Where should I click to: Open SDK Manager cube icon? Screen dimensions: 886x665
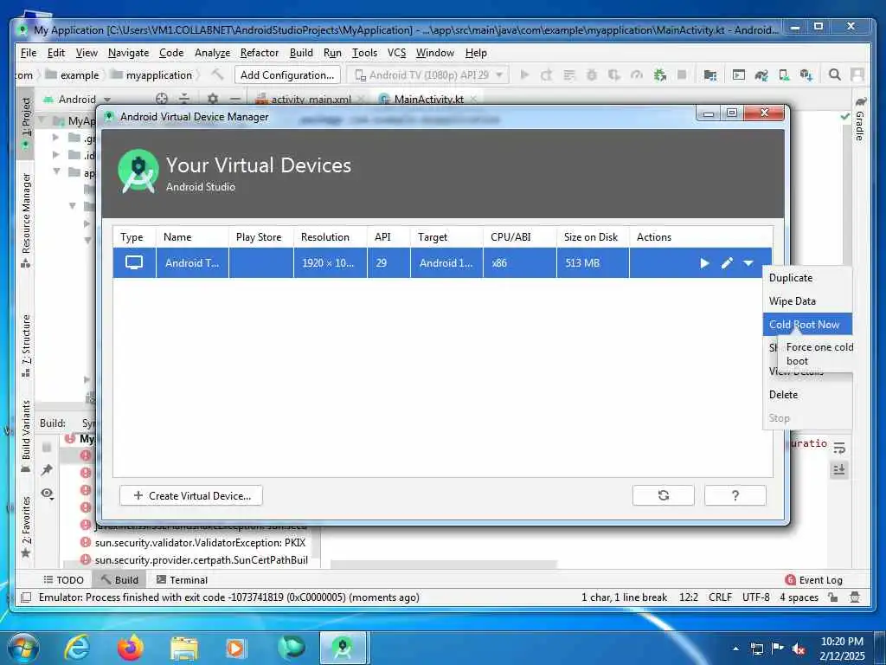pyautogui.click(x=806, y=74)
